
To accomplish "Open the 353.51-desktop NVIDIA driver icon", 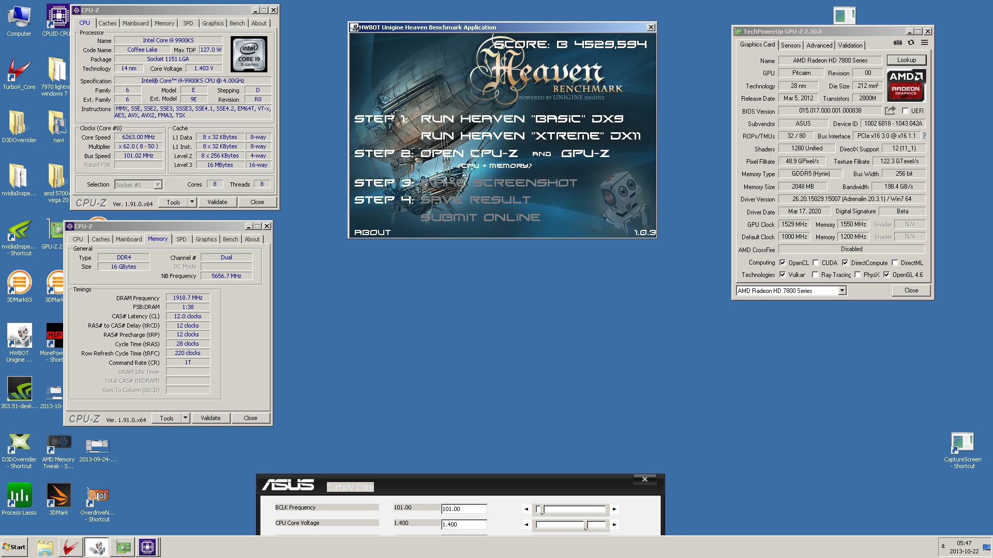I will (19, 393).
